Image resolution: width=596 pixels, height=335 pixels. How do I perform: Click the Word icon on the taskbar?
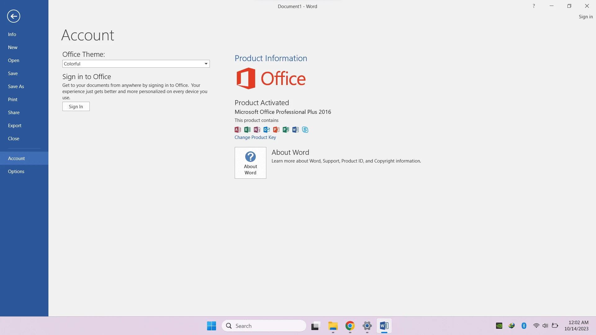(x=384, y=326)
